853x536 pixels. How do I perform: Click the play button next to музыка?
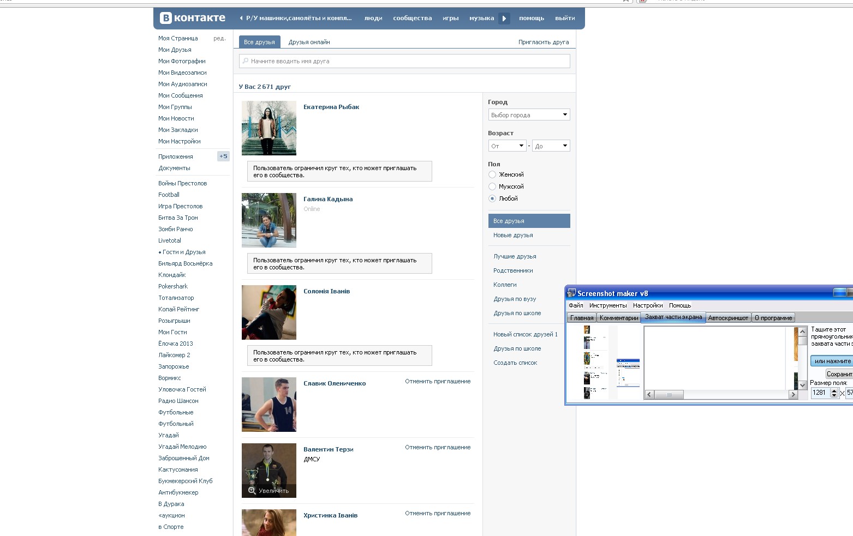(504, 18)
